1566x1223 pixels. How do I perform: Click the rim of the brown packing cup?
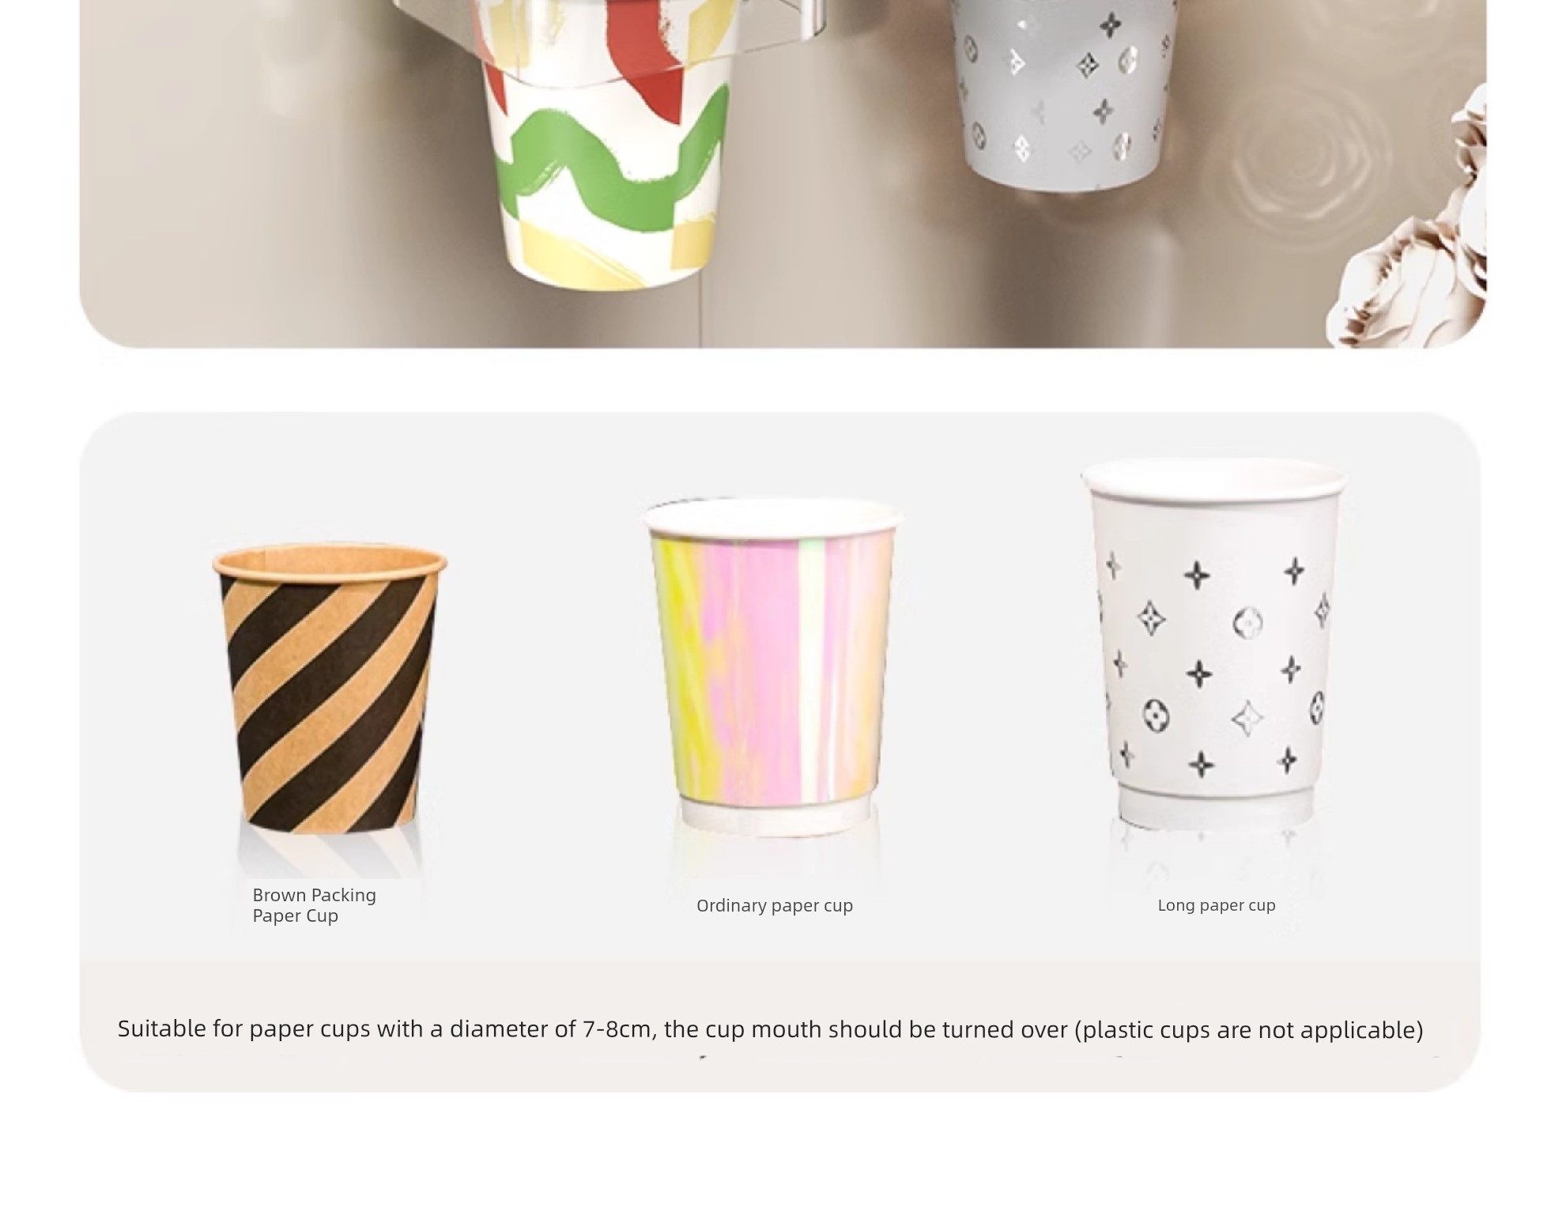[x=330, y=561]
